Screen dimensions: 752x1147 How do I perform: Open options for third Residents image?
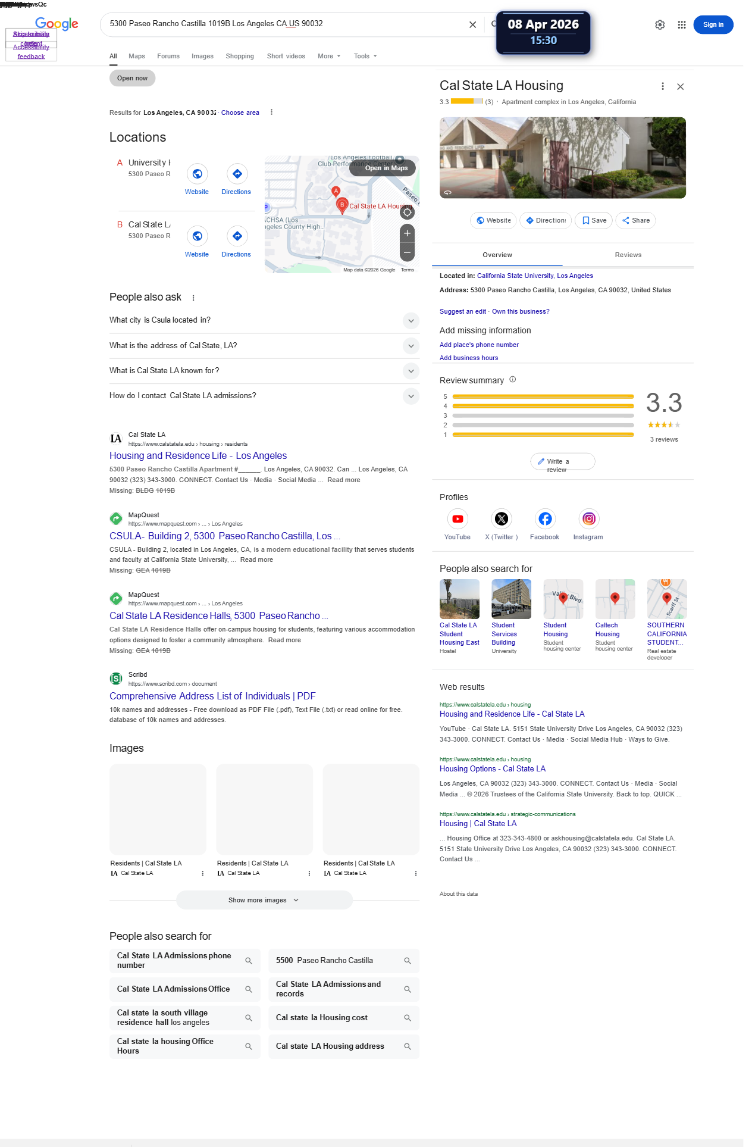pos(416,873)
